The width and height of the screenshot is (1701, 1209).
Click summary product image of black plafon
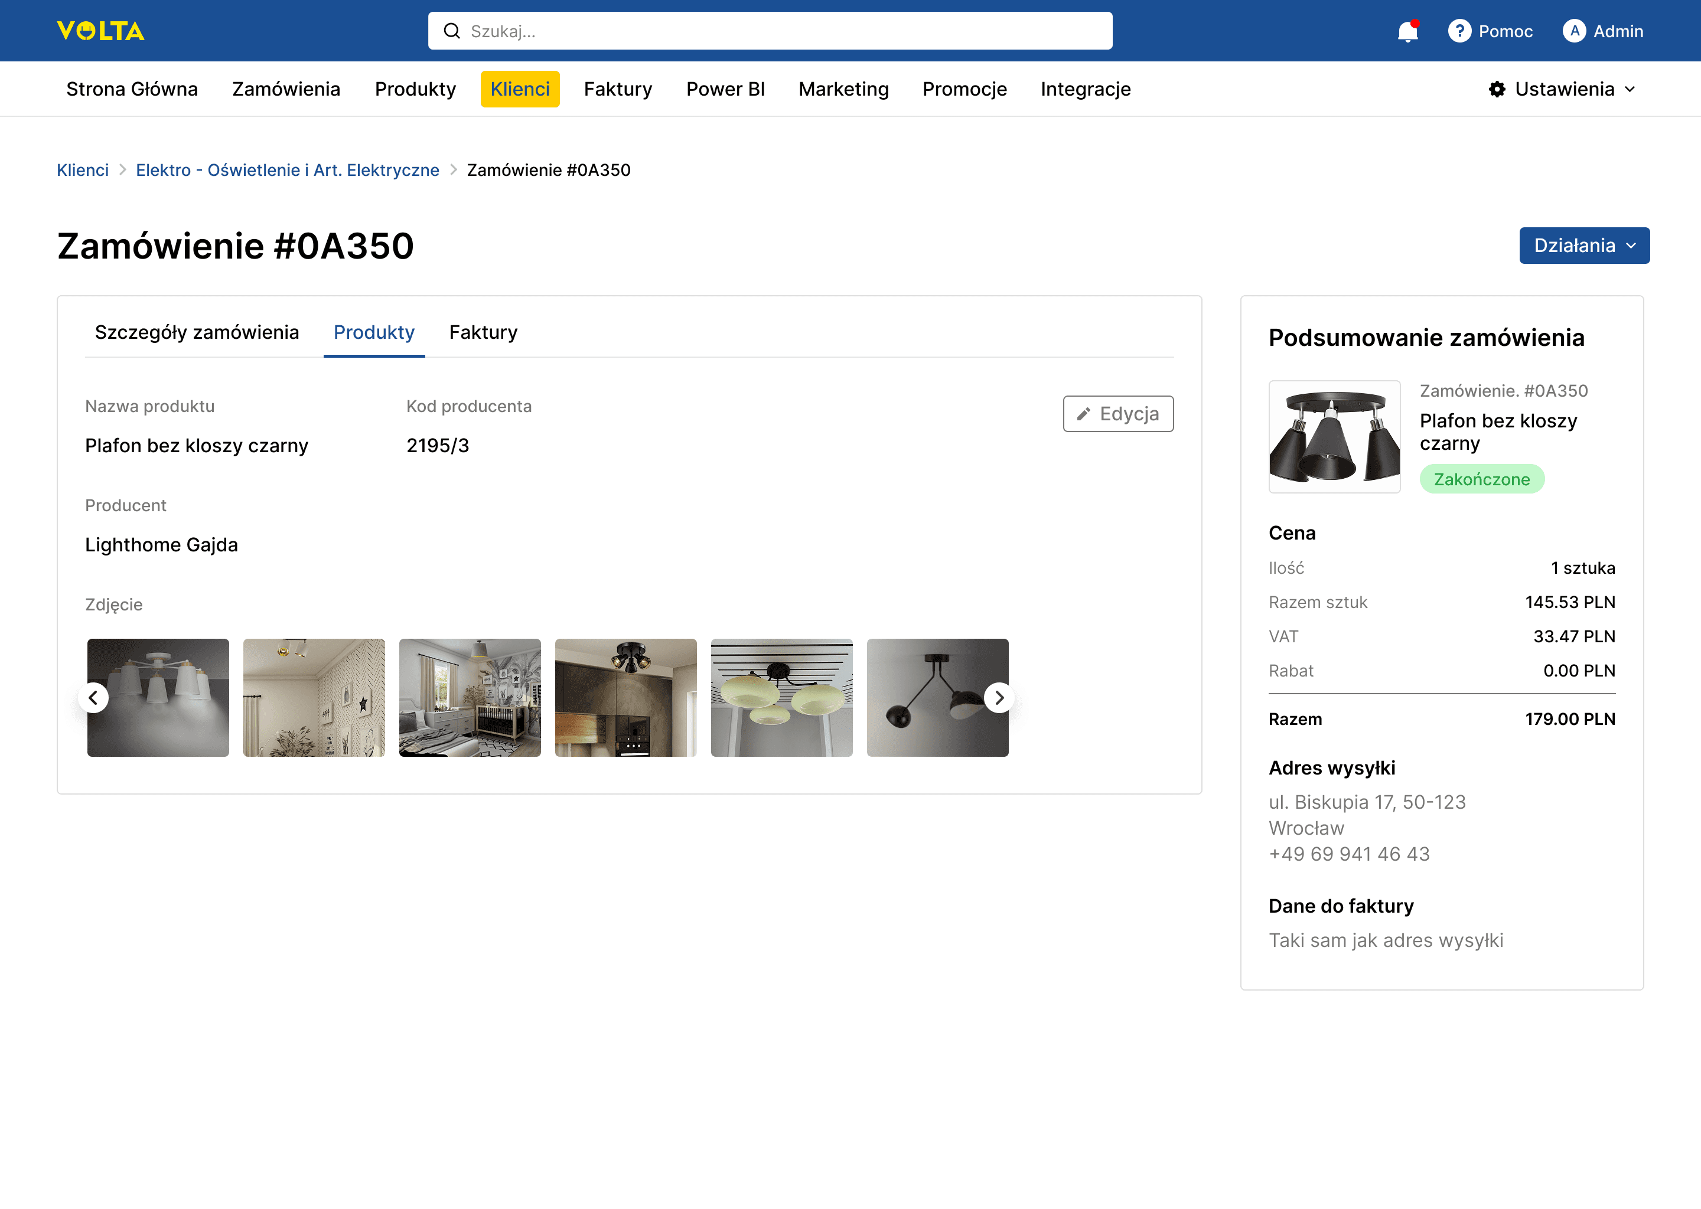click(x=1334, y=437)
